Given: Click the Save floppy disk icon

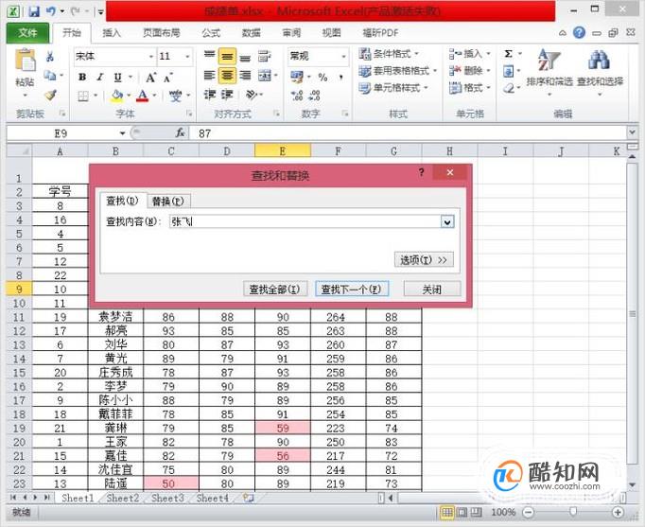Looking at the screenshot, I should tap(34, 11).
